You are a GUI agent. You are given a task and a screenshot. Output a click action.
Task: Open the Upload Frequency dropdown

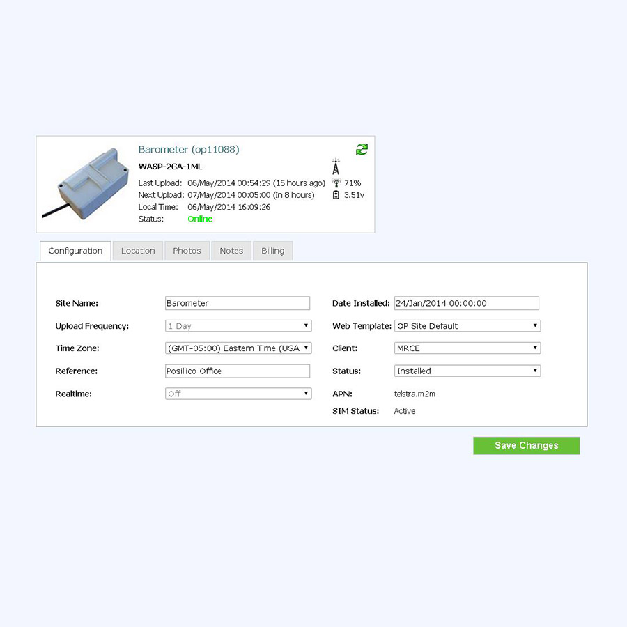coord(238,326)
